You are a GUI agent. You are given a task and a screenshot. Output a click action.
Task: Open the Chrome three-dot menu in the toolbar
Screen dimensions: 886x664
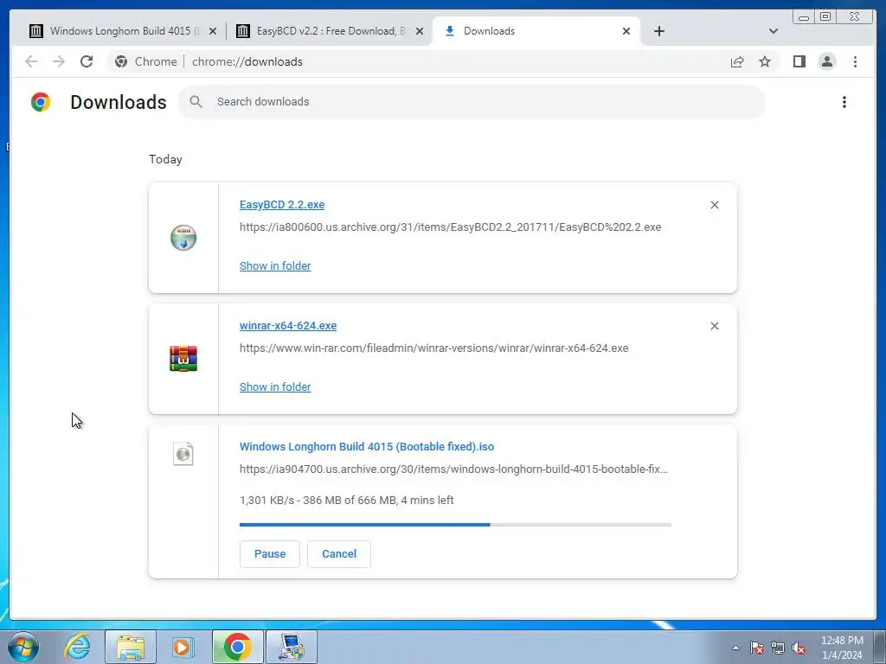tap(855, 61)
